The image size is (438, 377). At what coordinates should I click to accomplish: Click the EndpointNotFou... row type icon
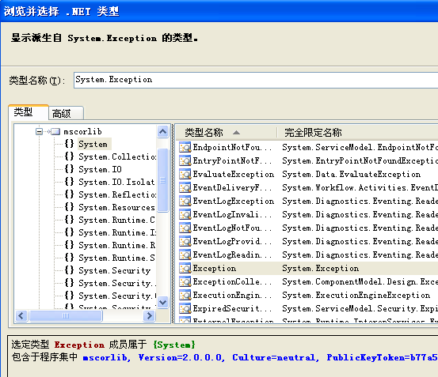click(x=185, y=147)
